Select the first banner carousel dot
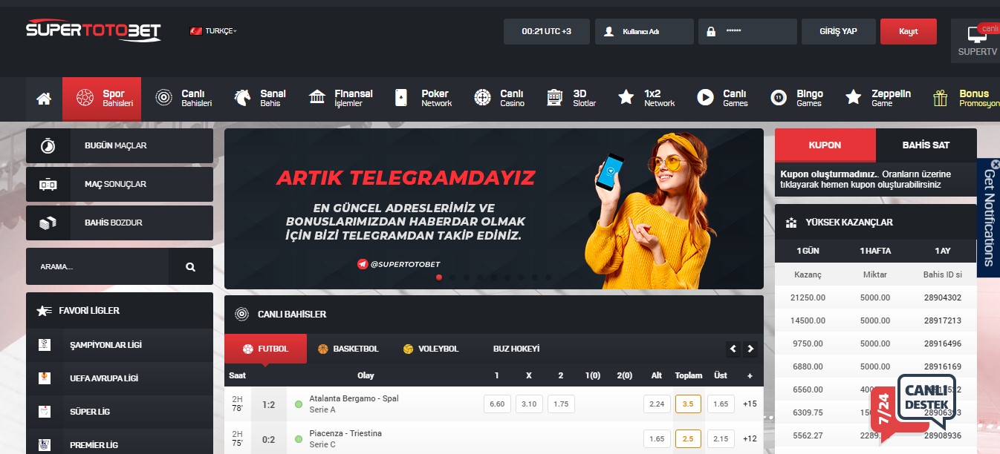Viewport: 1000px width, 454px height. click(439, 277)
